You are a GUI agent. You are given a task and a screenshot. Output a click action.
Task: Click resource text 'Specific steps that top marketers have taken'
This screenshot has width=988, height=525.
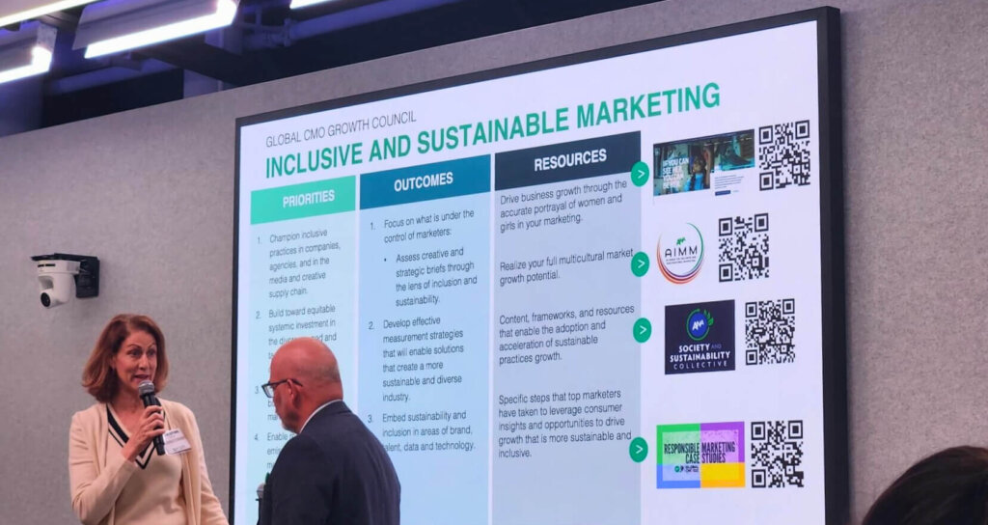[564, 425]
